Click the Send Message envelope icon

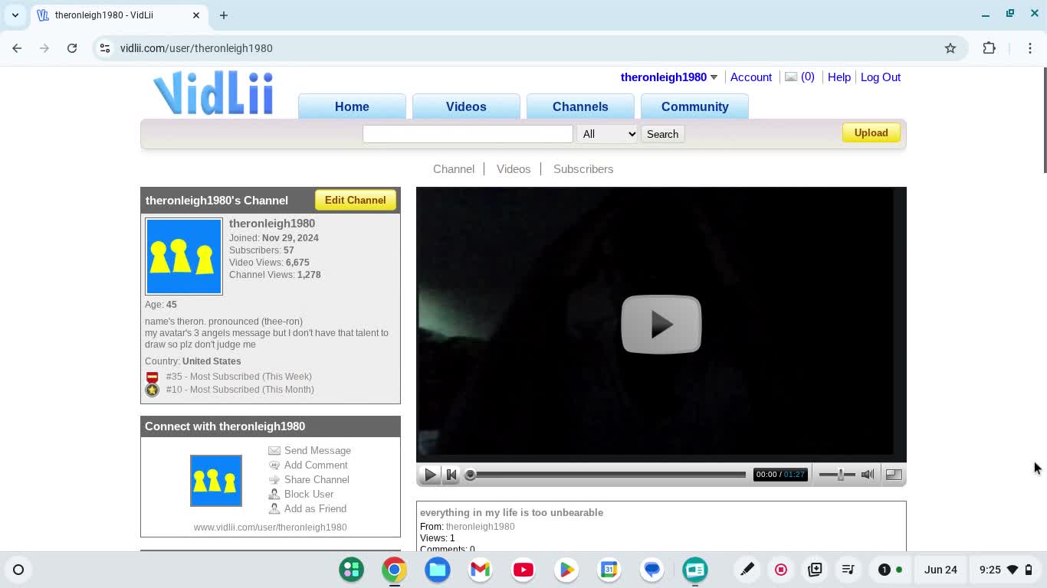coord(274,451)
